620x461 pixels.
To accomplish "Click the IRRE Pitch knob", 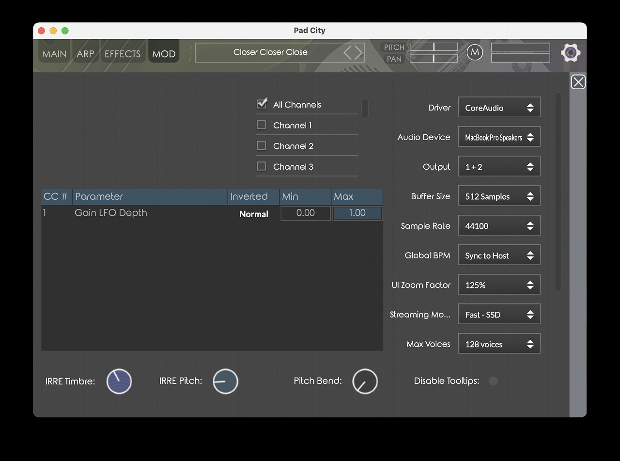I will click(225, 381).
